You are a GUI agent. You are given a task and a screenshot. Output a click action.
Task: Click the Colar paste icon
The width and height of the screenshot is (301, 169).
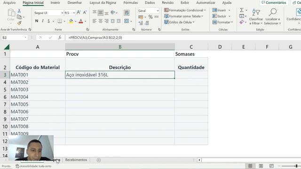(11, 13)
